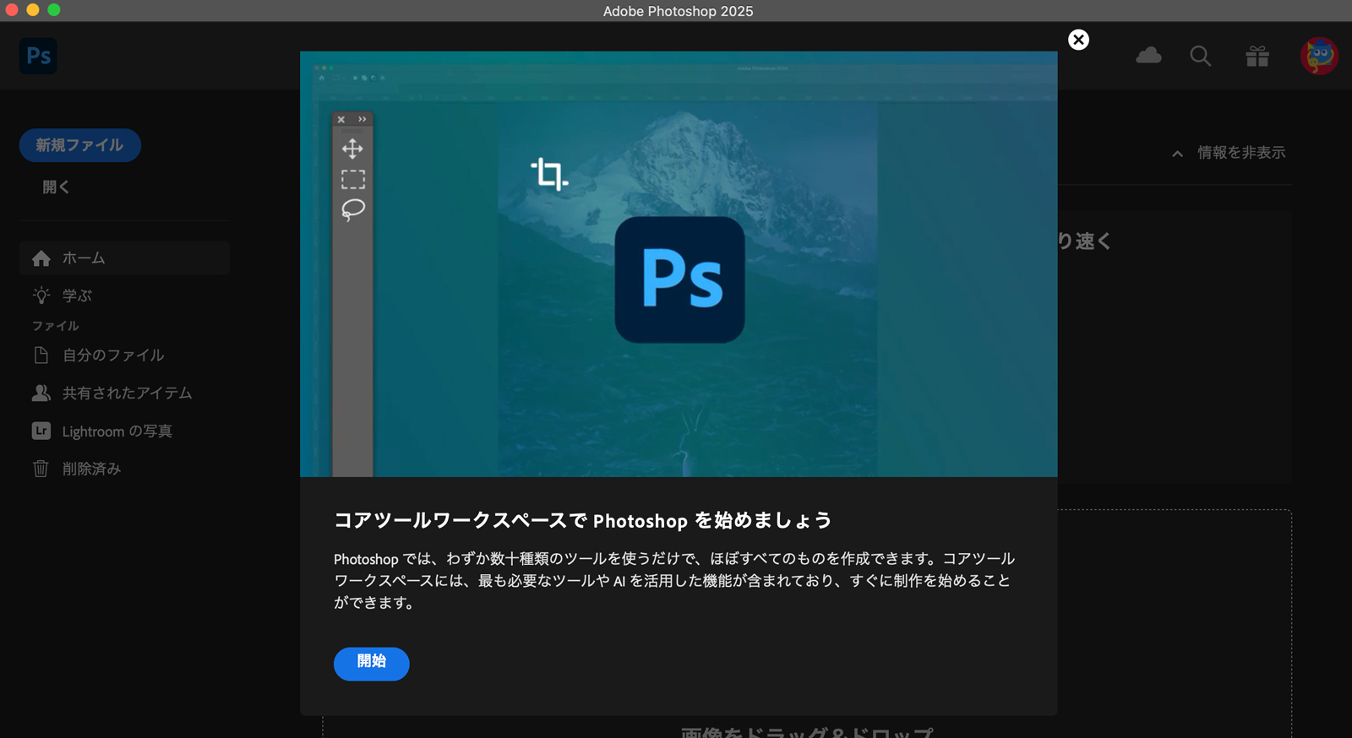Screen dimensions: 1352x738
Task: Click the Photoshop Ps logo top-left
Action: coord(38,56)
